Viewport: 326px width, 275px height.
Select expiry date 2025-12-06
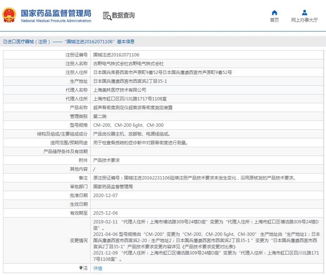point(105,213)
